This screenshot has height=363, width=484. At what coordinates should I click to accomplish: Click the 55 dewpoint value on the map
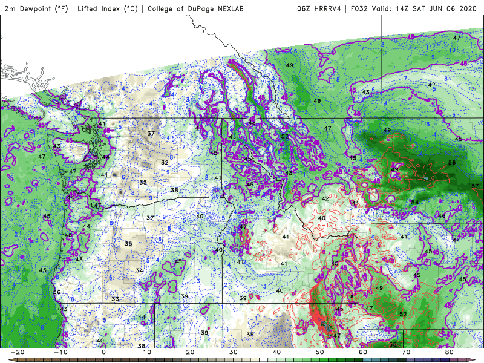(393, 344)
